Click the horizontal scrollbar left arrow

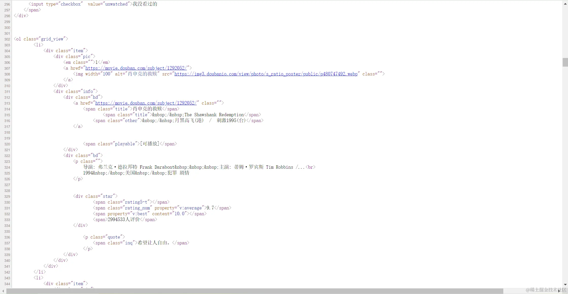point(3,291)
